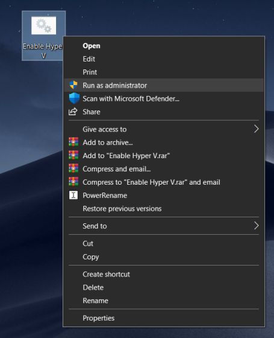Select the Enable Hyper V desktop file icon
274x338 pixels.
pos(43,25)
